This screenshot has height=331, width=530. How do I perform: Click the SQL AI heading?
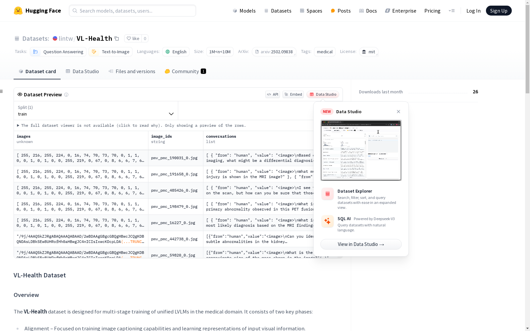[x=344, y=219]
